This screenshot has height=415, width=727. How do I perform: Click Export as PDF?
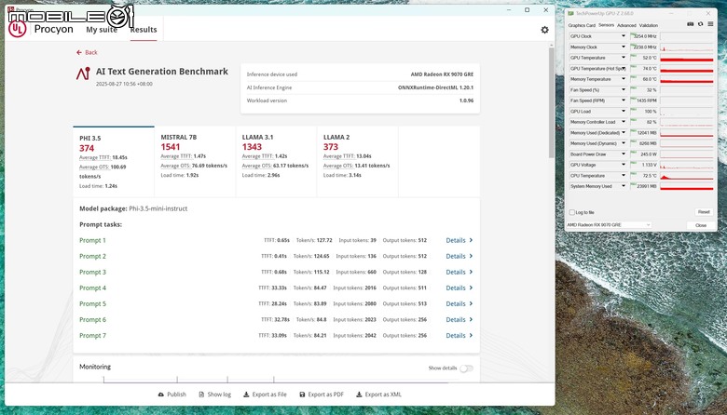[x=322, y=395]
